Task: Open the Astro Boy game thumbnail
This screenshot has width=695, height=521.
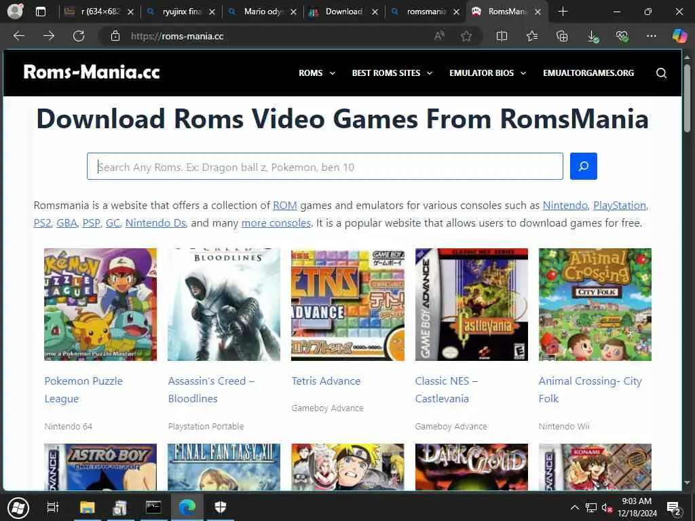Action: 100,467
